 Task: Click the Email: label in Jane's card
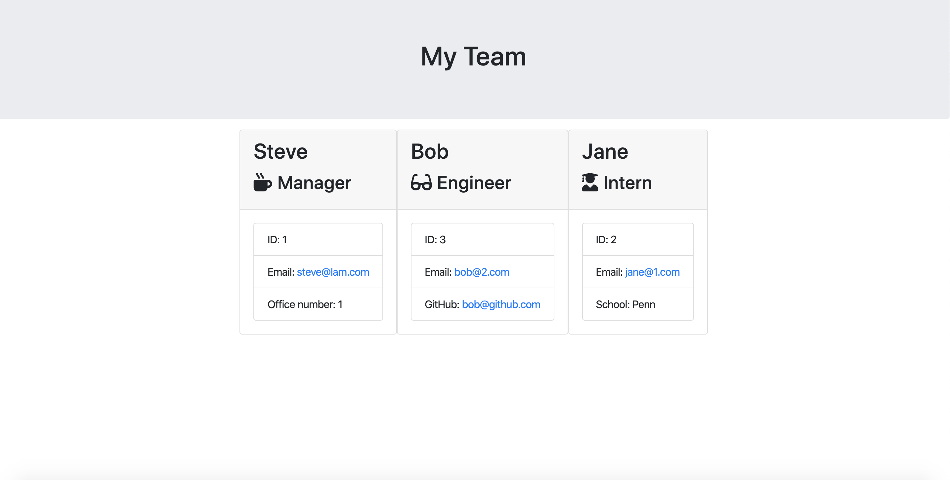click(609, 272)
